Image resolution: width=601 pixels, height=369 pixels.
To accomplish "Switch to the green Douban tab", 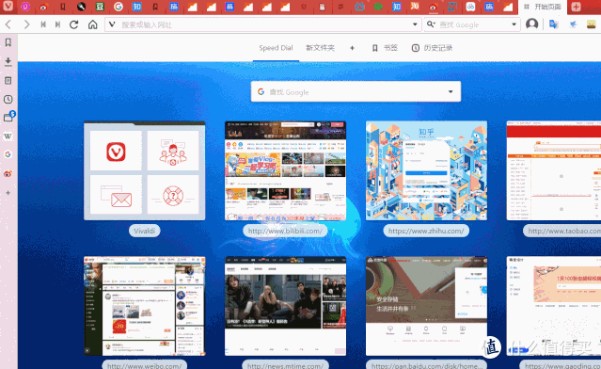I will click(100, 7).
